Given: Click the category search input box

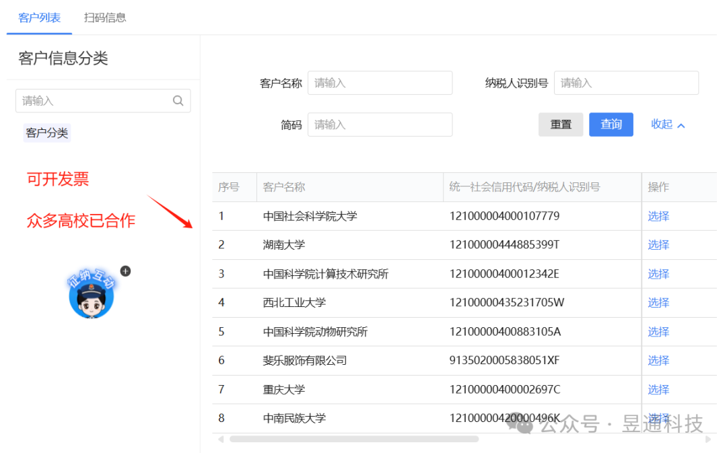Looking at the screenshot, I should [x=103, y=100].
